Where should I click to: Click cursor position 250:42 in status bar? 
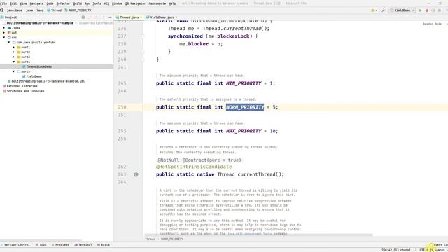click(395, 250)
